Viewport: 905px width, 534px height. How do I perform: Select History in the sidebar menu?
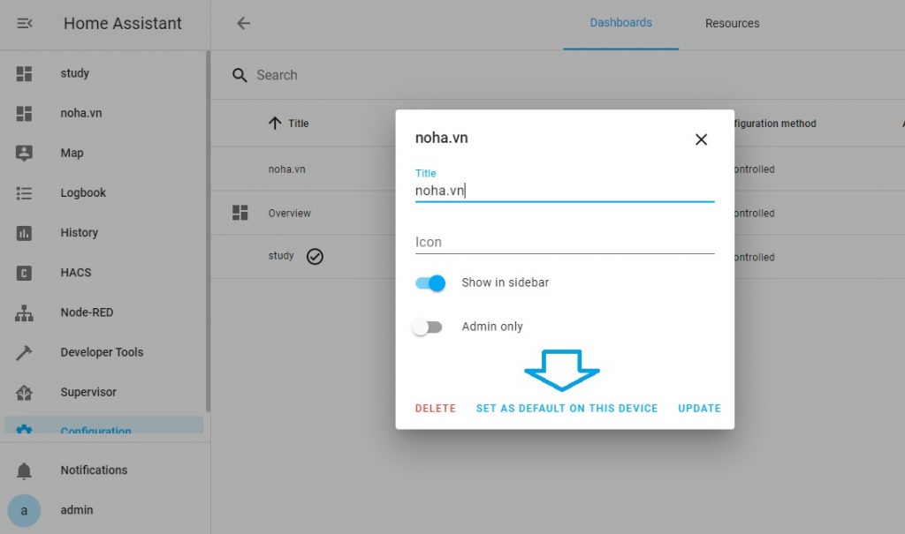[79, 232]
